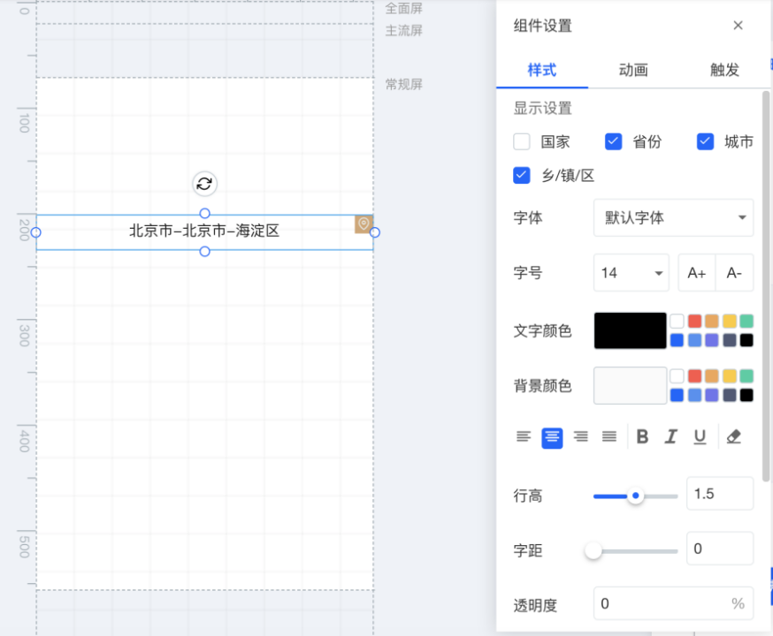773x636 pixels.
Task: Pick red preset for 文字颜色
Action: point(694,322)
